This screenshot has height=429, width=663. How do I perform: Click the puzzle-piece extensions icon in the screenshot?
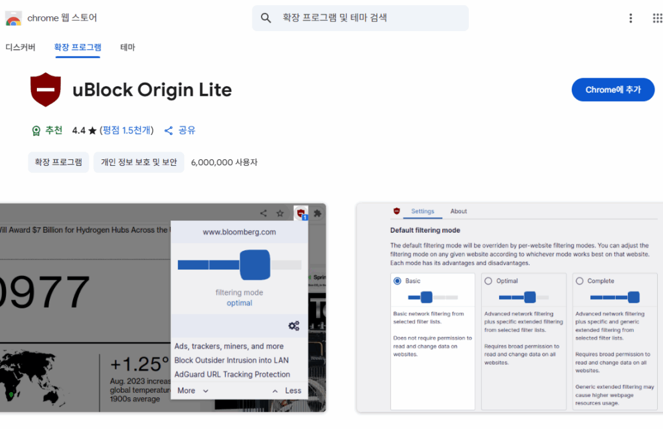coord(317,213)
